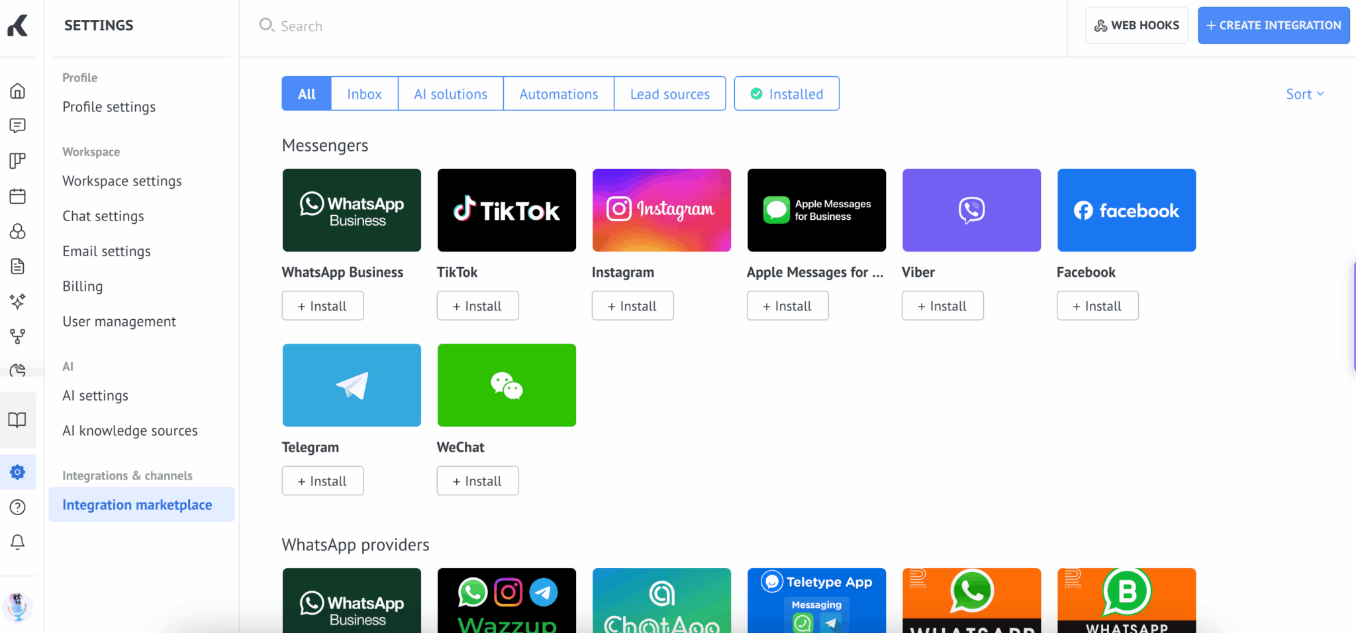Click the page scrollbar on right edge

point(1353,316)
